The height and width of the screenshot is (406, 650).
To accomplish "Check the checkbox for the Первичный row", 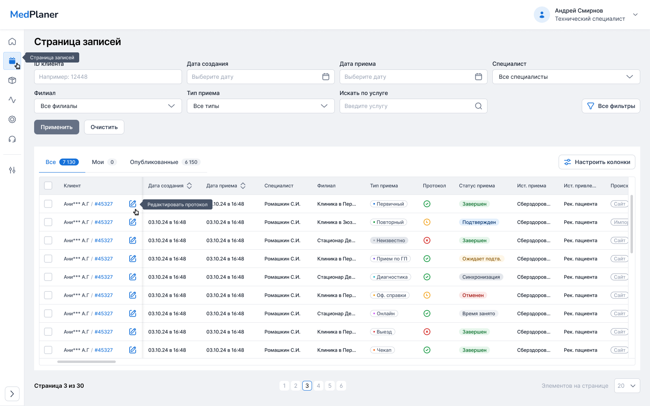I will click(x=48, y=204).
